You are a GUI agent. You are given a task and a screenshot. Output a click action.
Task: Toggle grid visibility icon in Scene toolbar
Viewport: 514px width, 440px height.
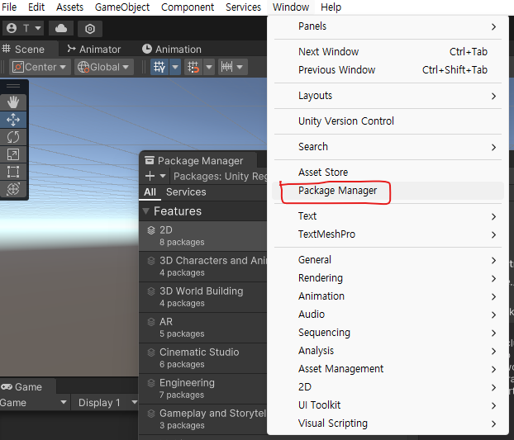(159, 67)
